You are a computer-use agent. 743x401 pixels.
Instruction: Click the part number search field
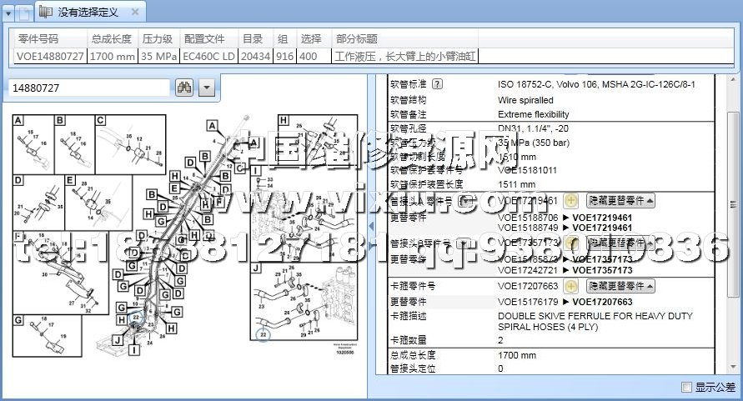[x=89, y=87]
